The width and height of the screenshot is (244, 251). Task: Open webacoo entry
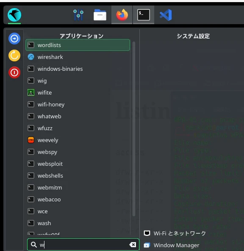[x=78, y=199]
